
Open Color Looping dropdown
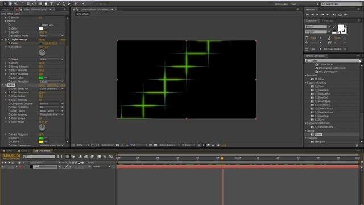[x=51, y=114]
